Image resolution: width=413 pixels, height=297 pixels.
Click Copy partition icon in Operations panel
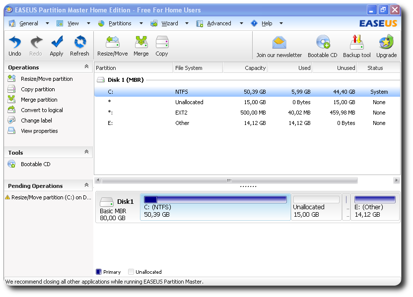[x=11, y=89]
